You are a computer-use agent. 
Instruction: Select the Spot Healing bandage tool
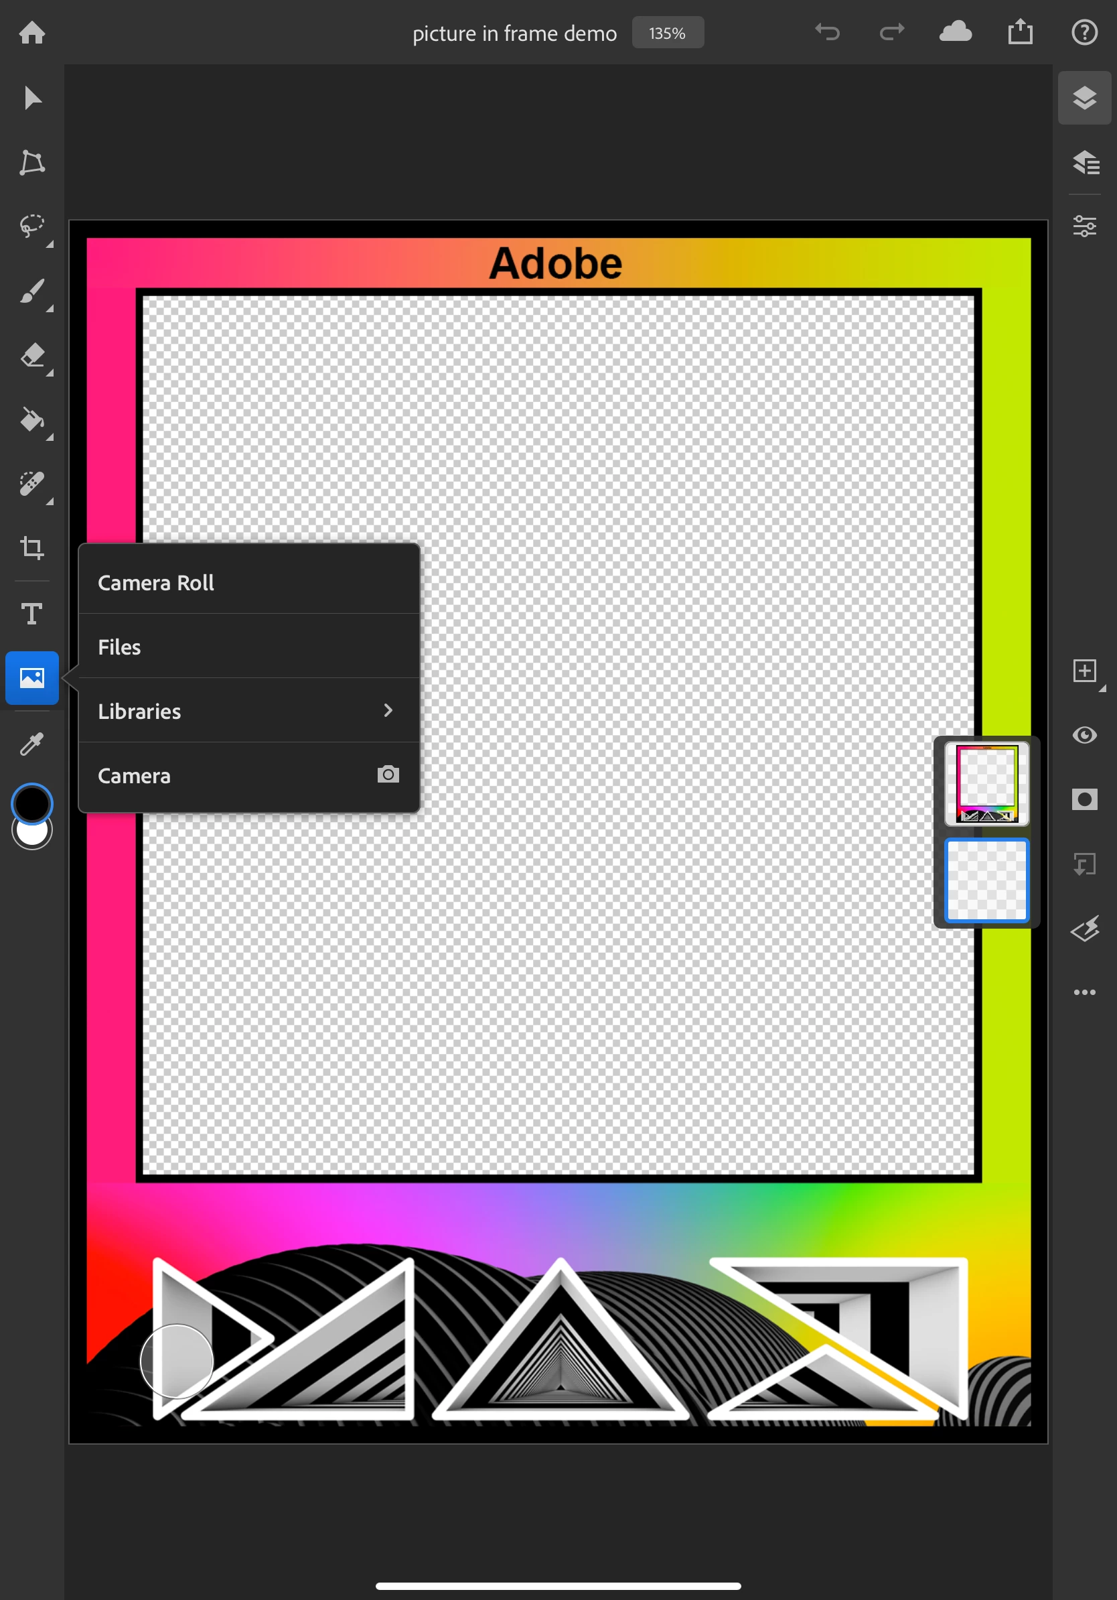[32, 484]
